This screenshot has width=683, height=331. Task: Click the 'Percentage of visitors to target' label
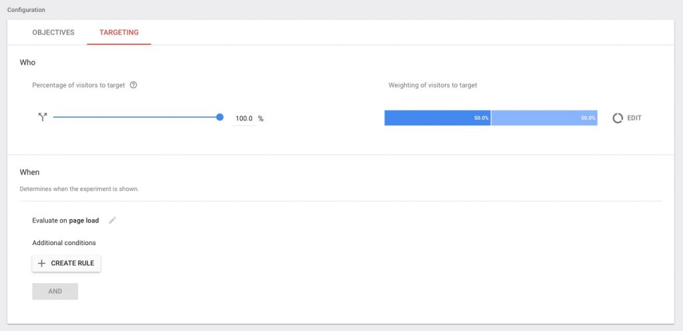click(x=79, y=85)
